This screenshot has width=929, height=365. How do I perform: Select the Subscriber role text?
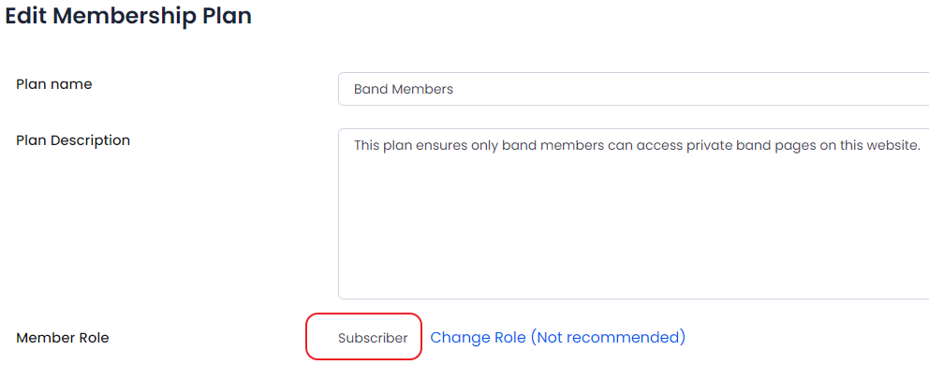coord(373,339)
